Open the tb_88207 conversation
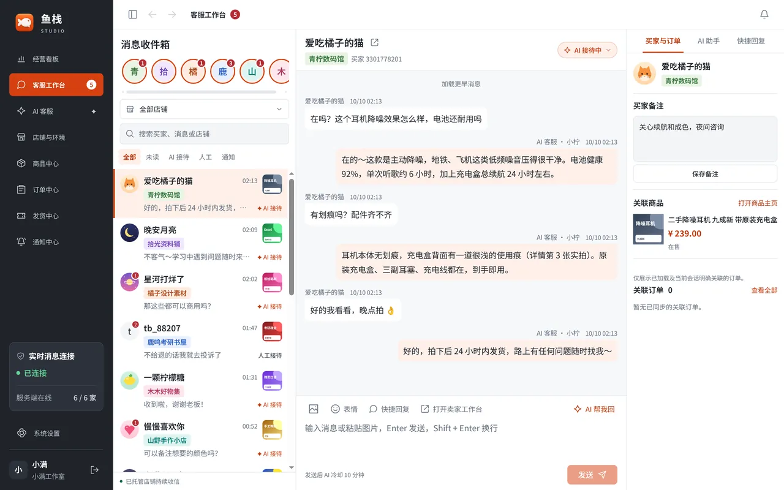This screenshot has width=784, height=490. 200,341
